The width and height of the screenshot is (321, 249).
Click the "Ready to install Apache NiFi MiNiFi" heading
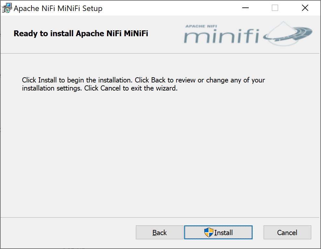81,33
